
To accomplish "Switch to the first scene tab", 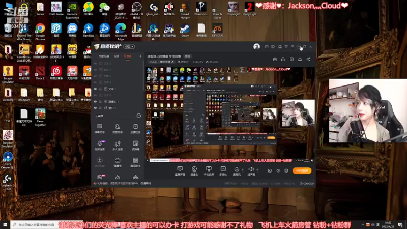I will pos(104,56).
